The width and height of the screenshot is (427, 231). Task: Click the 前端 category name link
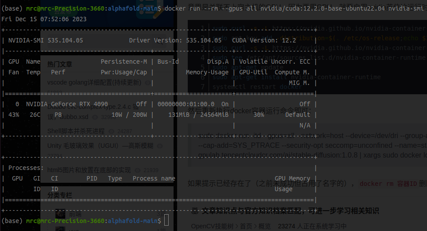(75, 214)
